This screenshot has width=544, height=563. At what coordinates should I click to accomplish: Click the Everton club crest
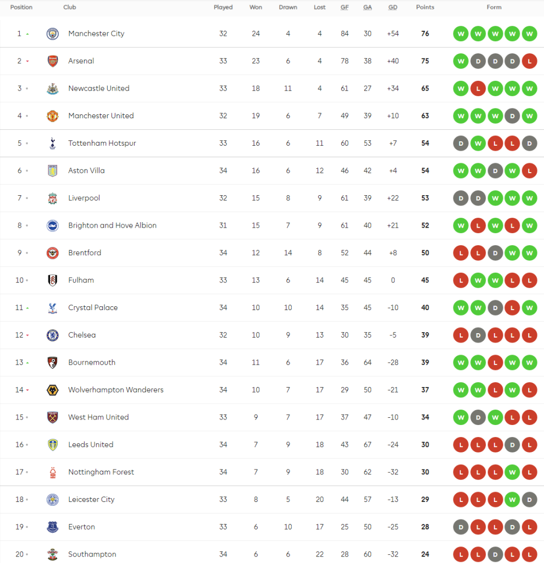pyautogui.click(x=52, y=527)
